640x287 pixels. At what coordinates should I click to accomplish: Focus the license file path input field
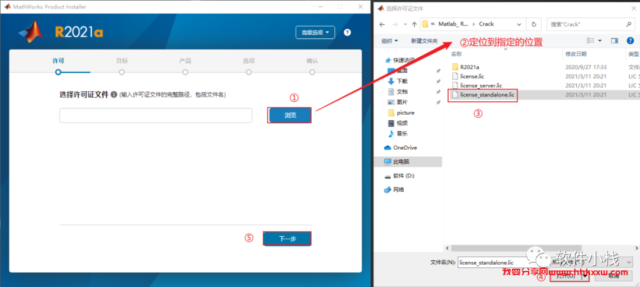[x=156, y=115]
